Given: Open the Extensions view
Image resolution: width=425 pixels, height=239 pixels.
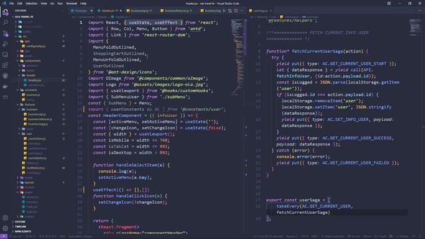Looking at the screenshot, I should 5,65.
